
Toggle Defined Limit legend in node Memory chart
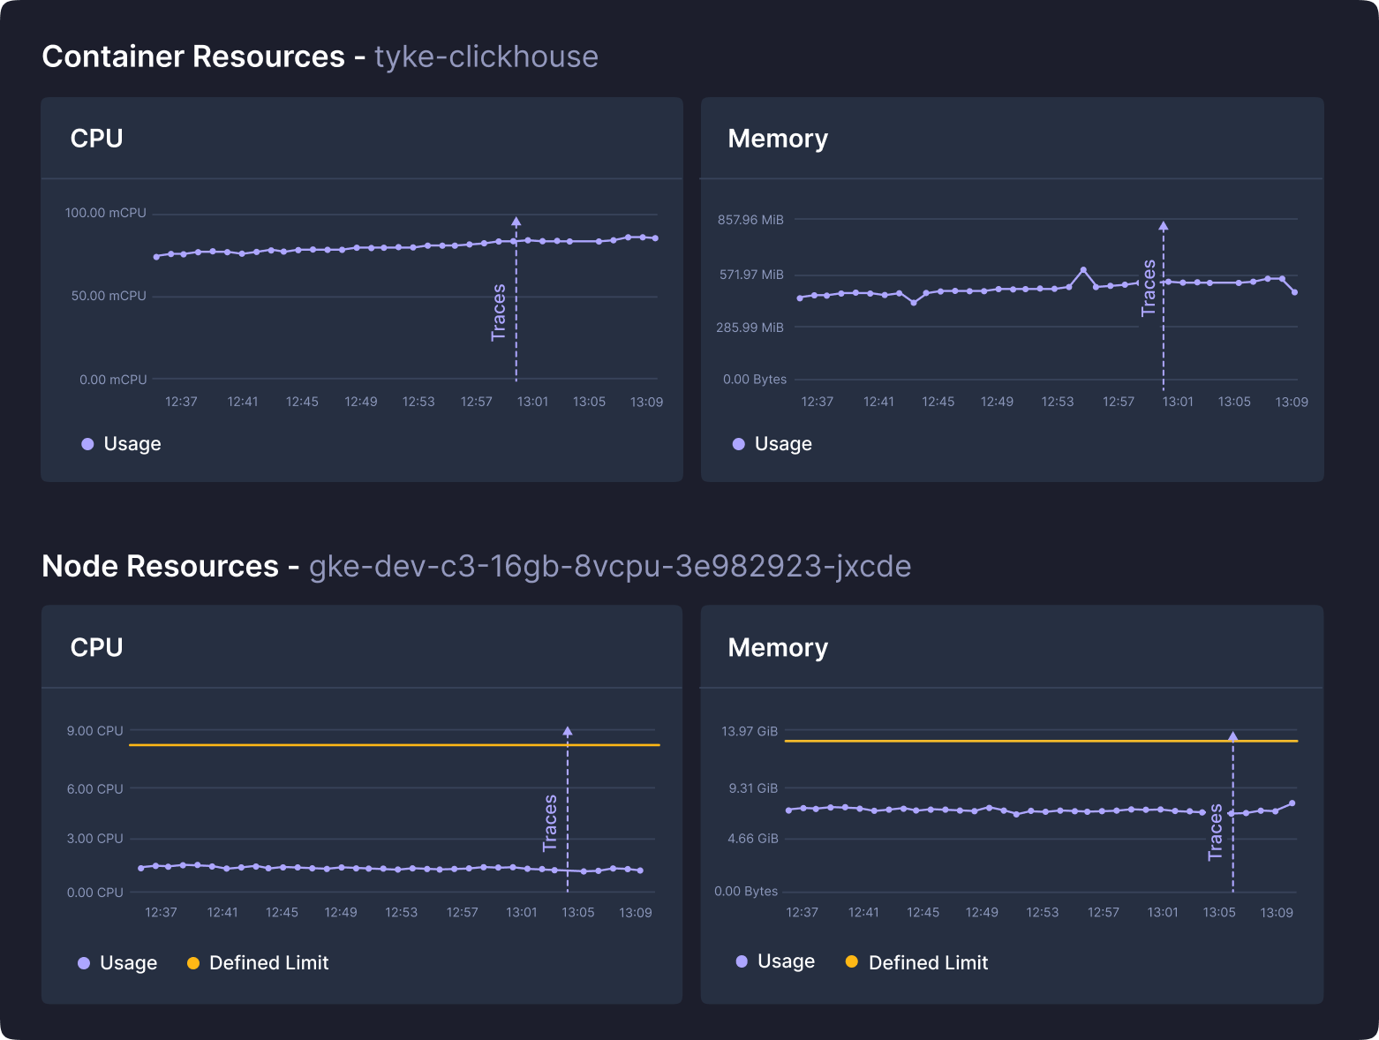coord(916,963)
